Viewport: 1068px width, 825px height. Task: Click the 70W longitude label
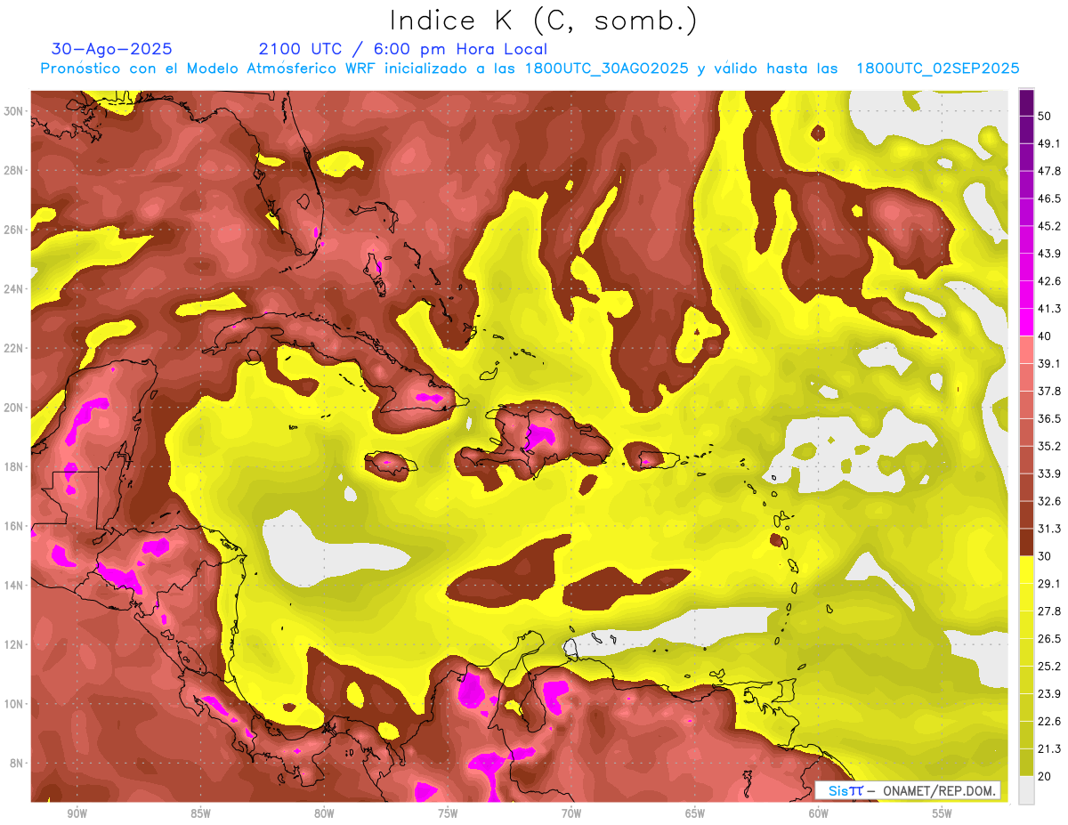tap(571, 813)
